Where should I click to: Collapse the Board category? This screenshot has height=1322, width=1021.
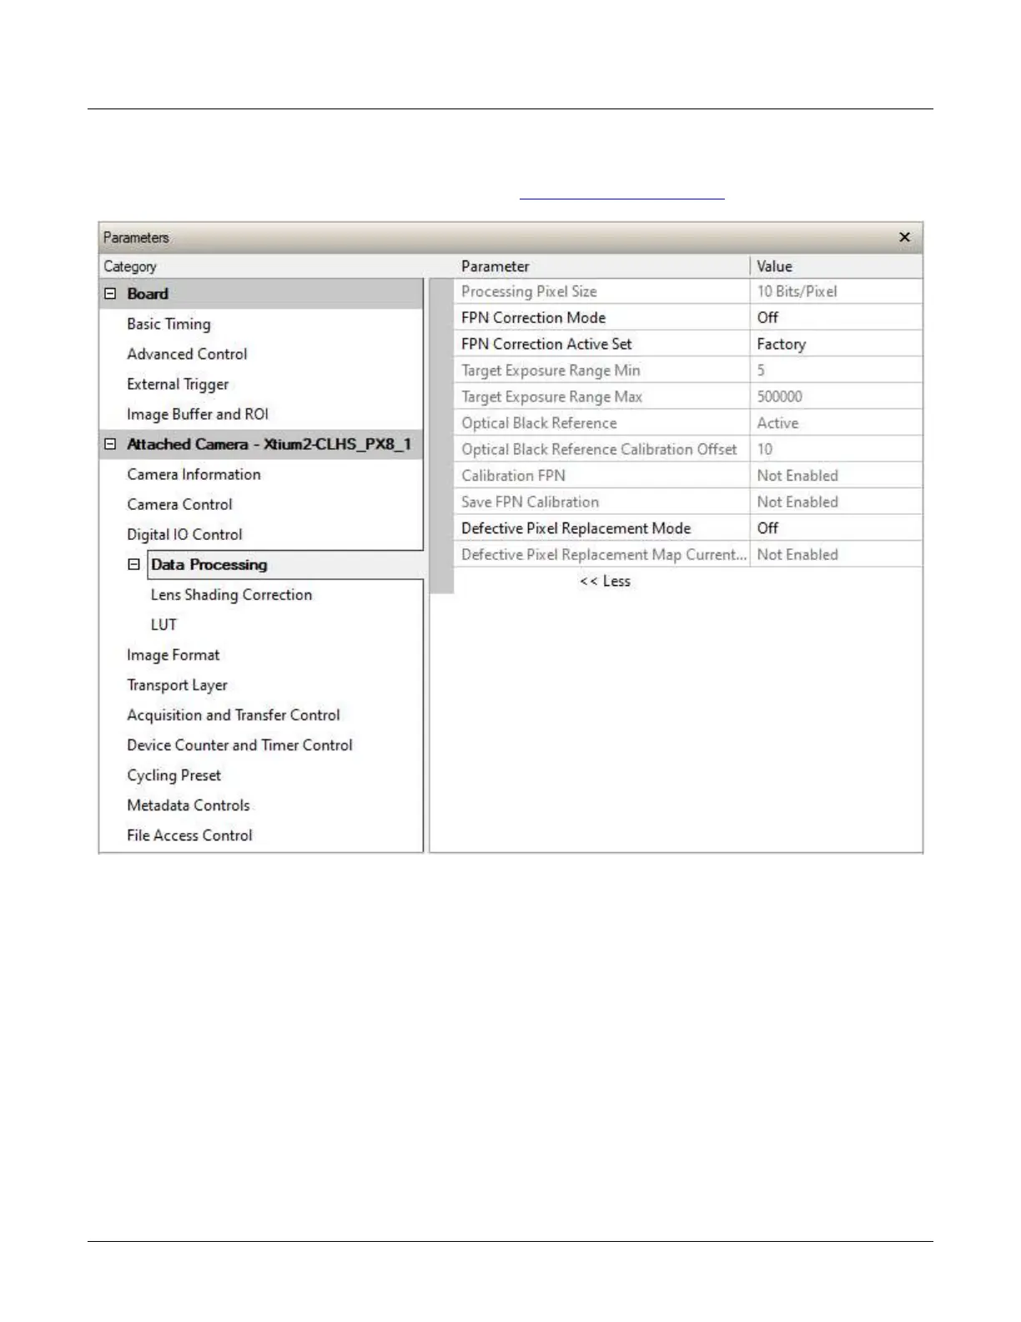pyautogui.click(x=110, y=294)
